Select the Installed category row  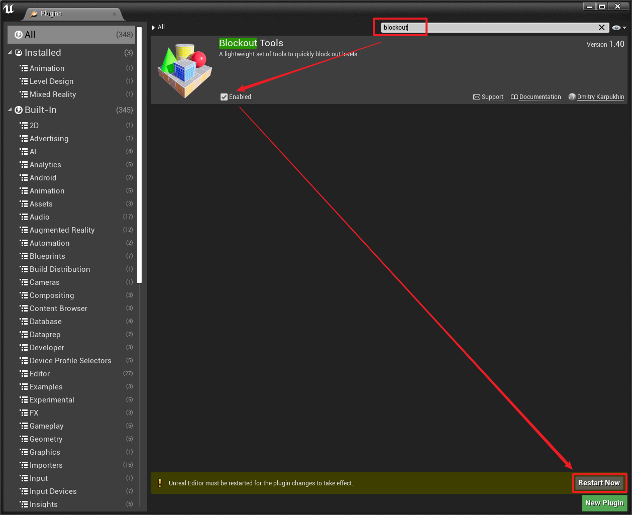click(71, 53)
